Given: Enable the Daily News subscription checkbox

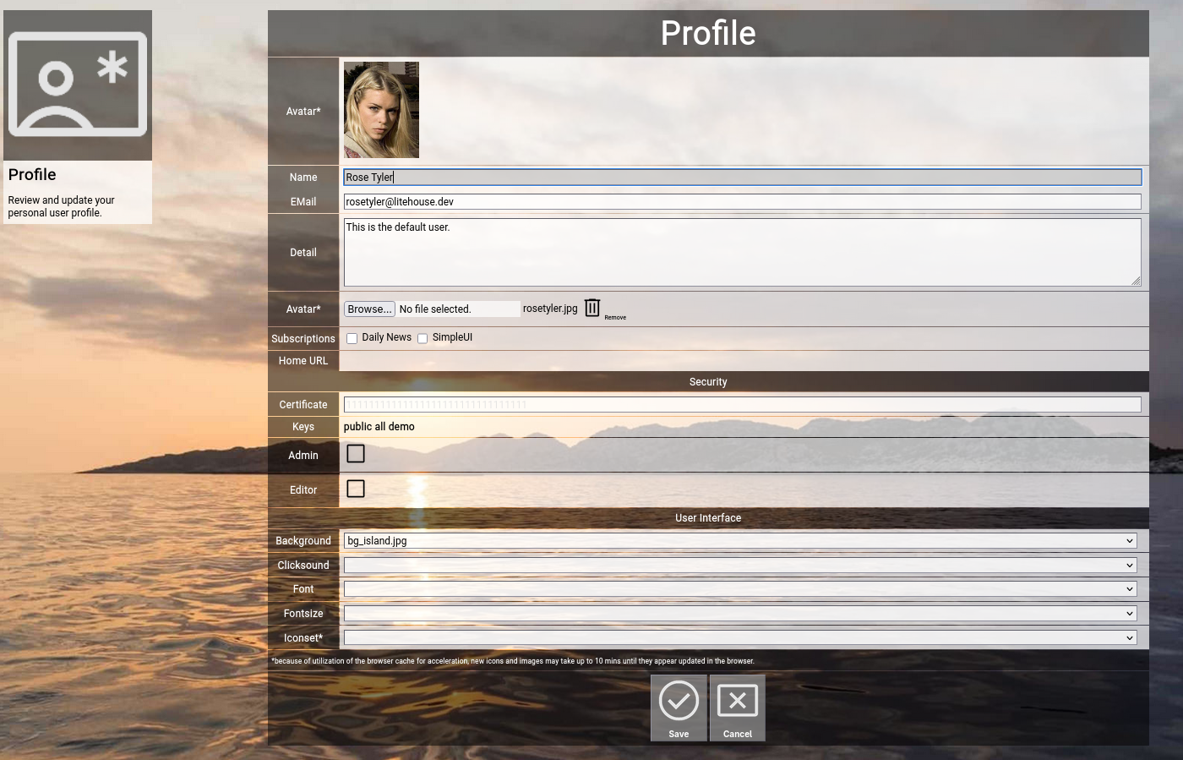Looking at the screenshot, I should pos(352,338).
